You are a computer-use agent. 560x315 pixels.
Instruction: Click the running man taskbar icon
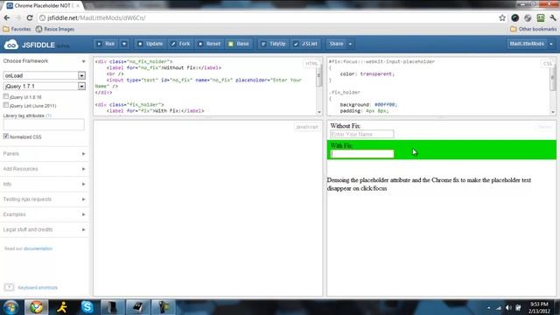62,307
